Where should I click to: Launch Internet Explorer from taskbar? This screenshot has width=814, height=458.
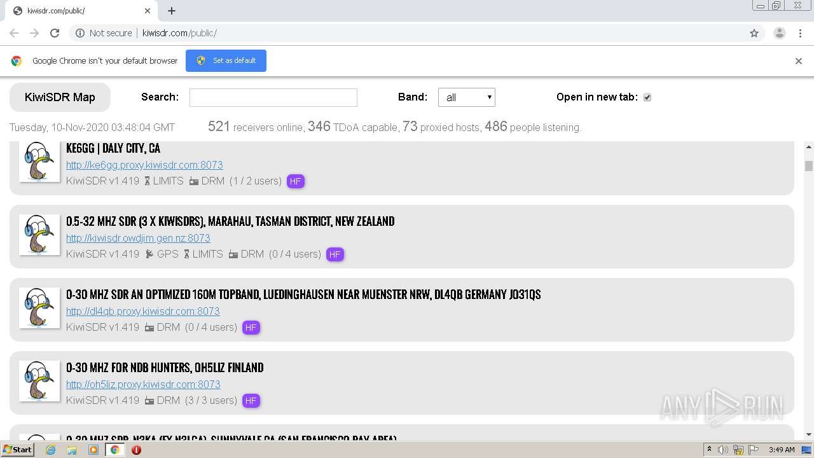tap(50, 450)
